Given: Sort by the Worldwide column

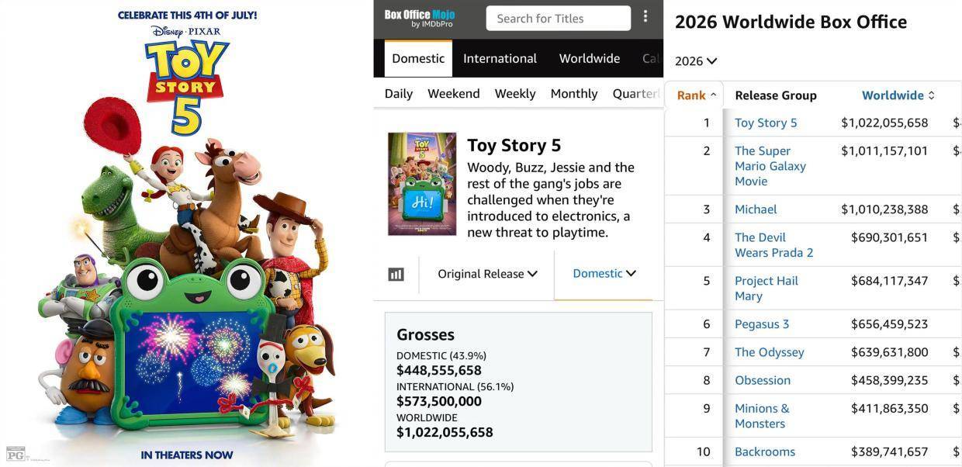Looking at the screenshot, I should (x=898, y=95).
